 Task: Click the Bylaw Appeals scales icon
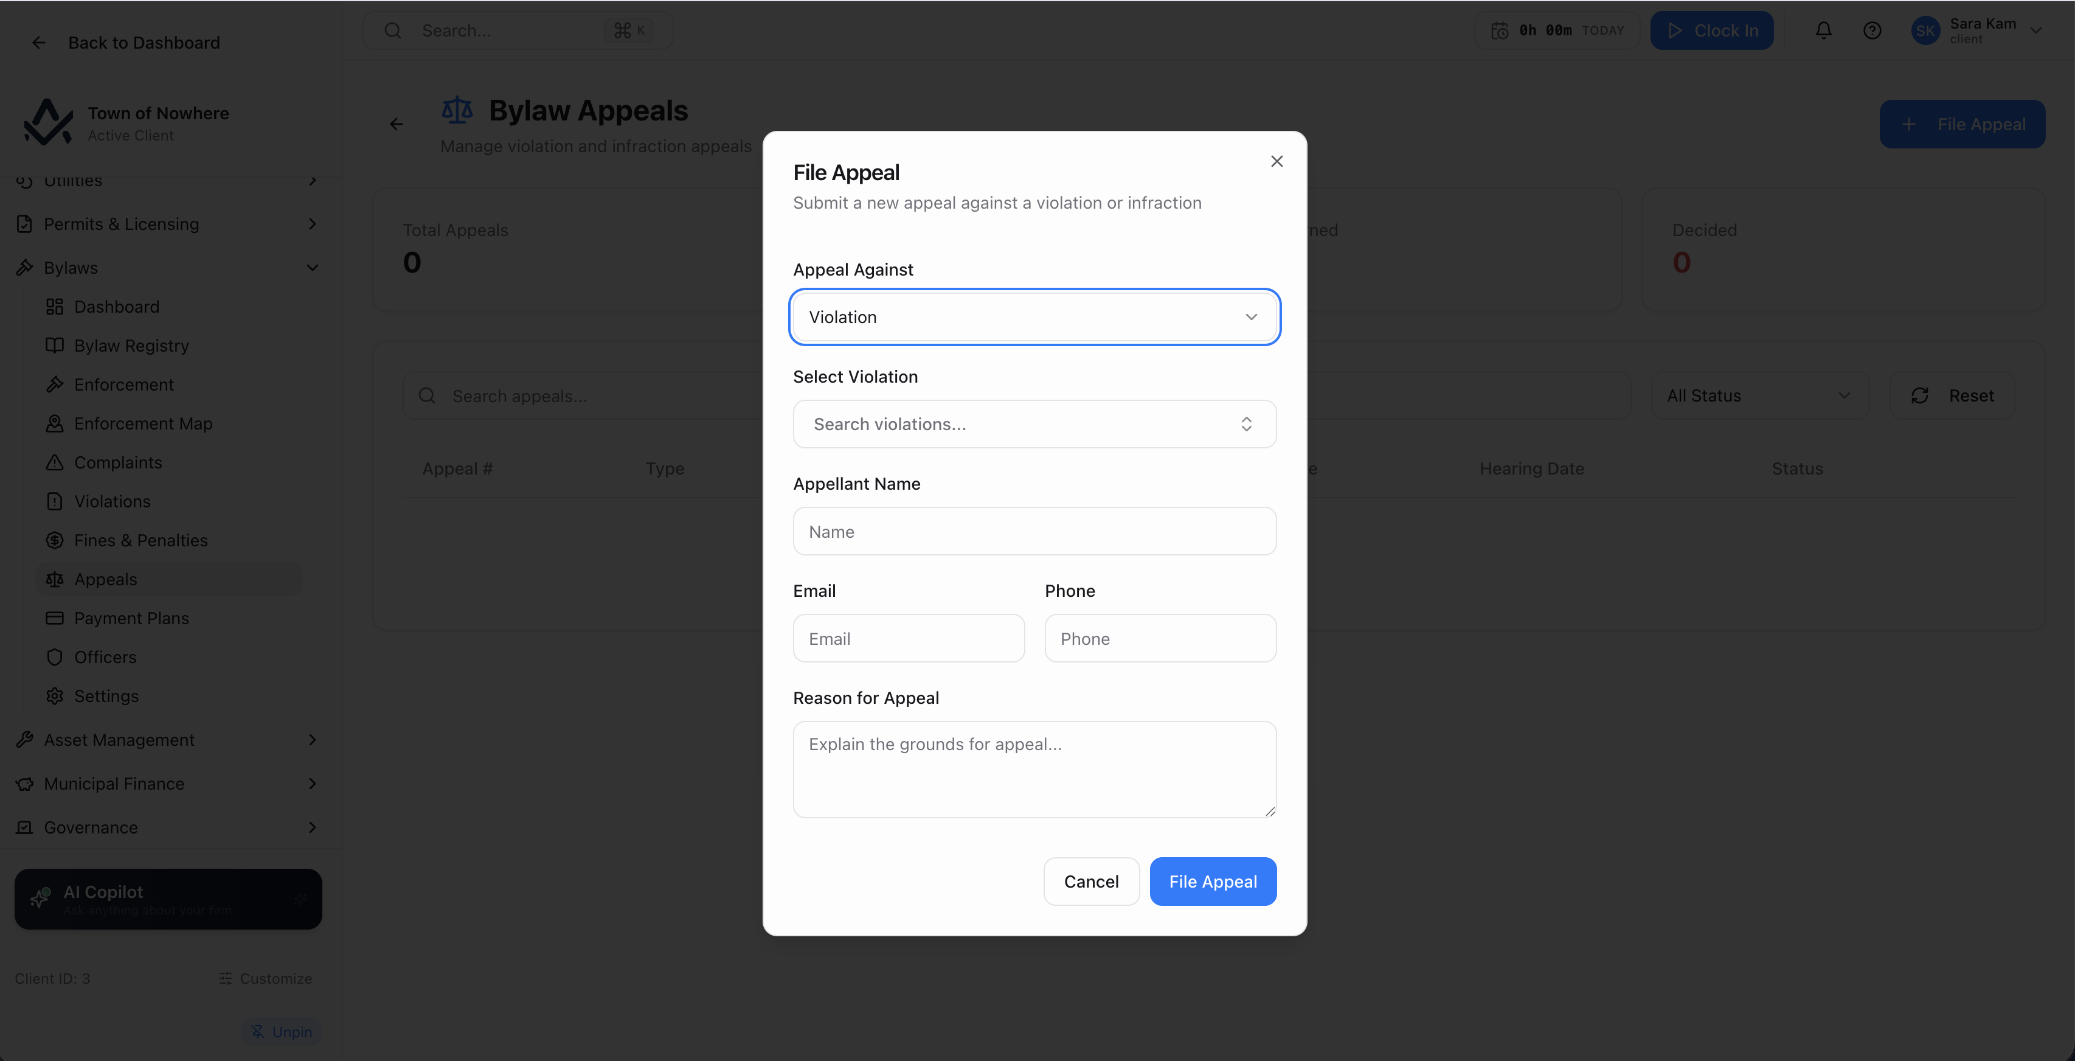coord(457,110)
